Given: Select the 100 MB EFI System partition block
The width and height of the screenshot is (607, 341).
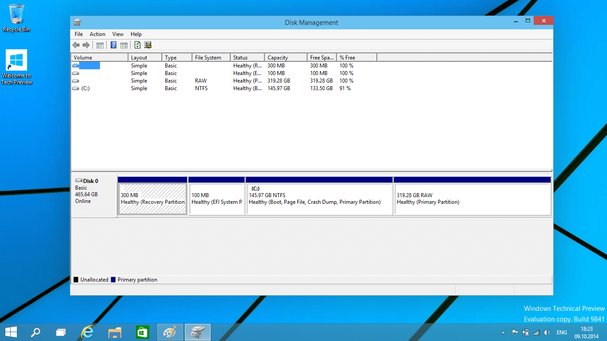Looking at the screenshot, I should [x=216, y=199].
